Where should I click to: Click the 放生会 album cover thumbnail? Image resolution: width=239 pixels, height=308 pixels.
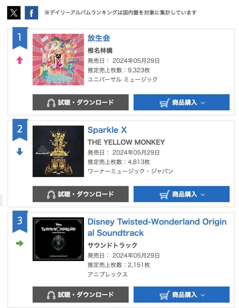[x=58, y=60]
